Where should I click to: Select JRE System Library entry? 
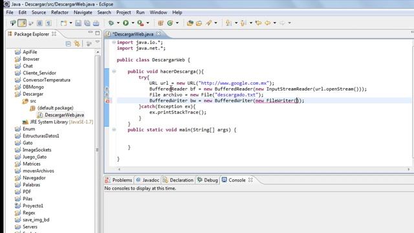(x=58, y=122)
